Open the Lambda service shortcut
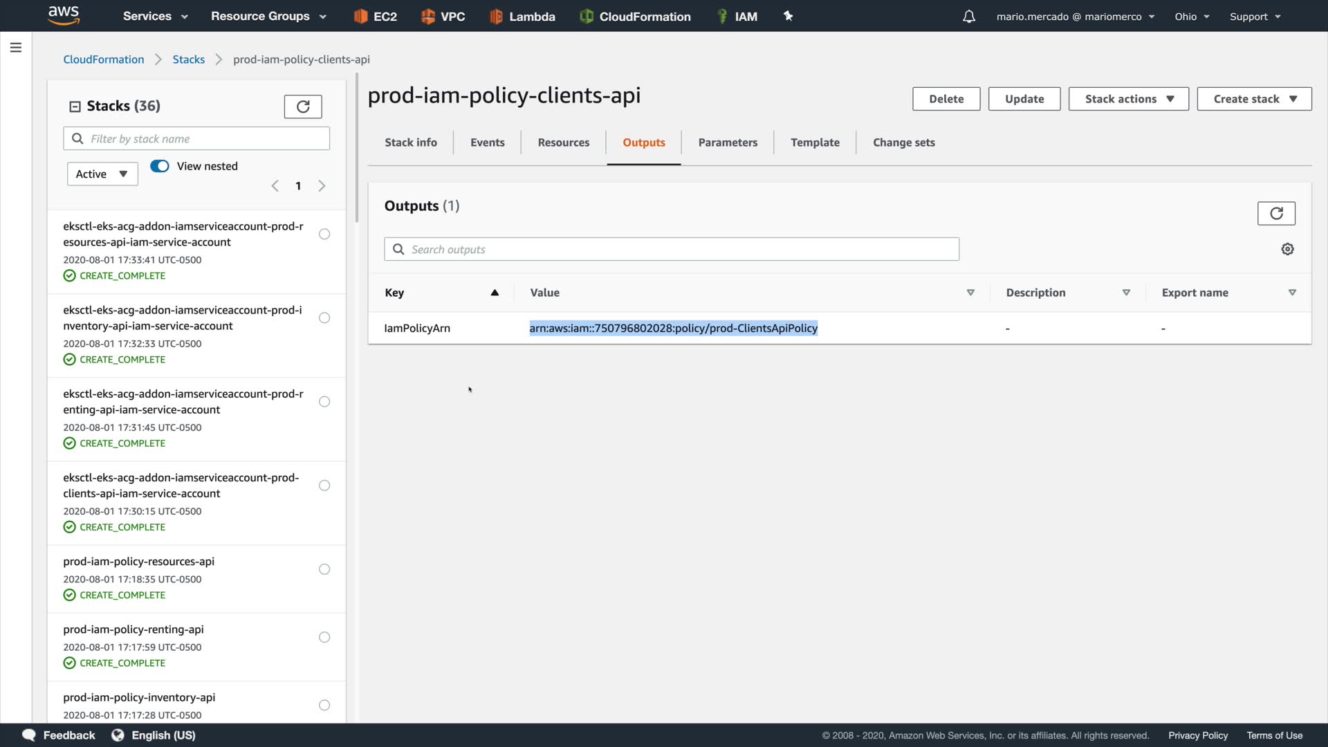Image resolution: width=1328 pixels, height=747 pixels. (x=522, y=17)
